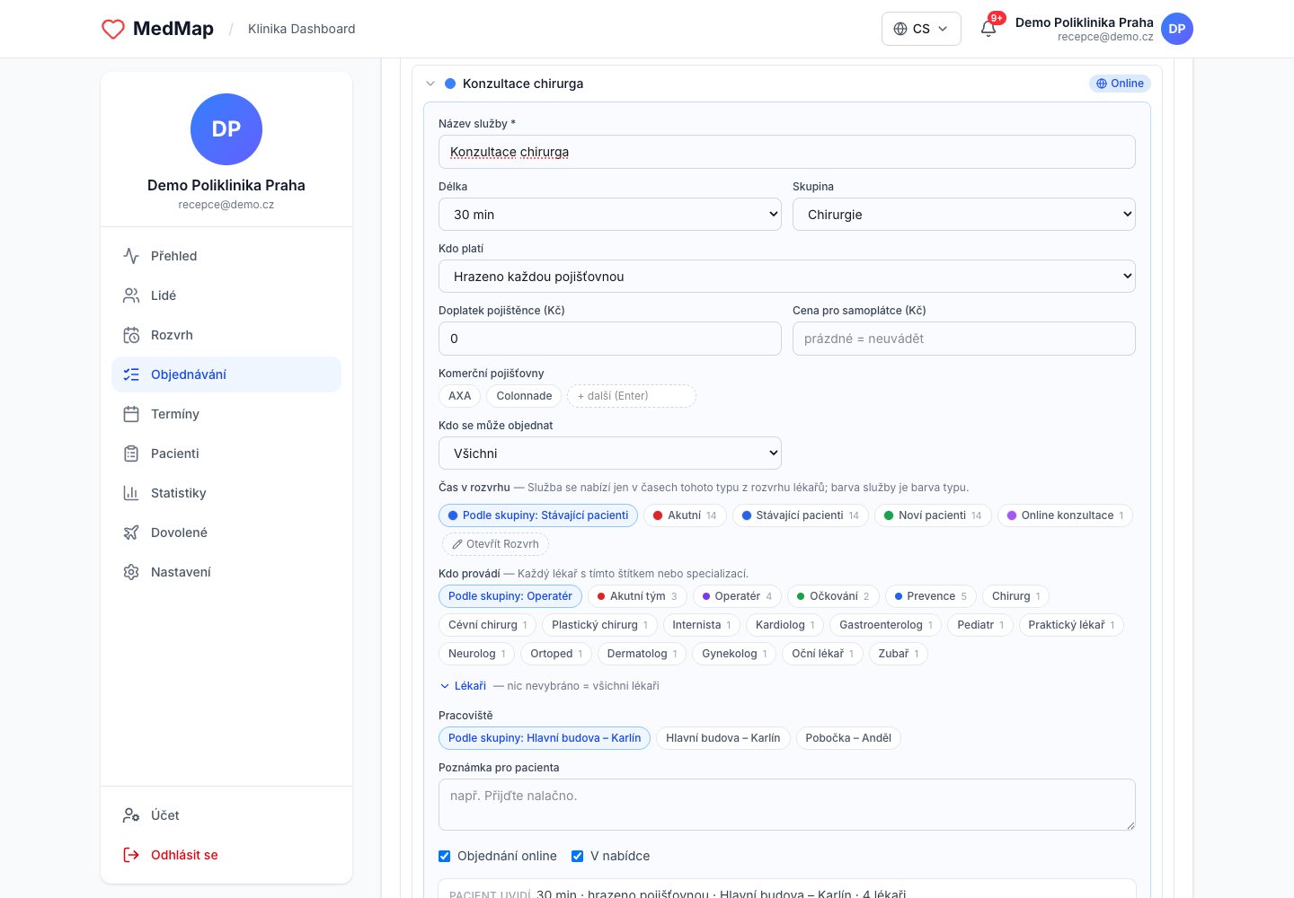Click the globe icon in language selector
This screenshot has height=898, width=1294.
click(x=900, y=29)
